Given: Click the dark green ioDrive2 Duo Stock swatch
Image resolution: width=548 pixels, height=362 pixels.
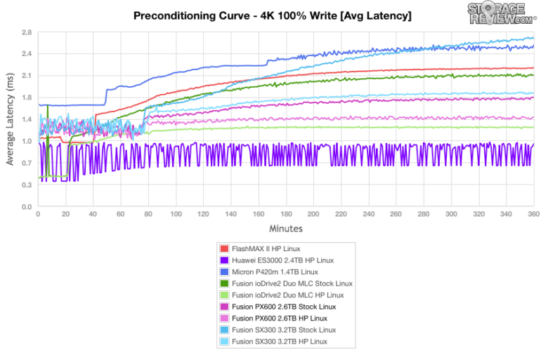Looking at the screenshot, I should (x=224, y=283).
